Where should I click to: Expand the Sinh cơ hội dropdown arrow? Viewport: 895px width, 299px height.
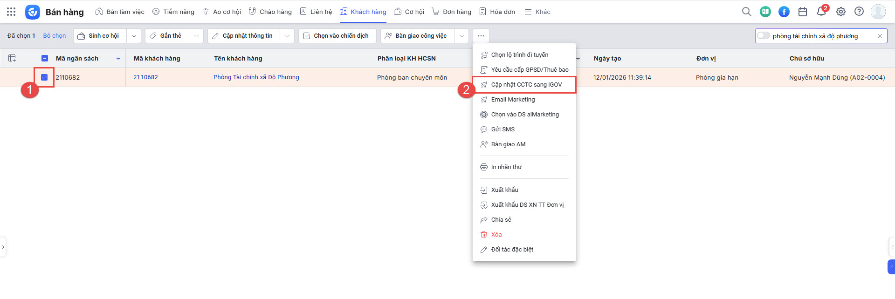pos(134,36)
